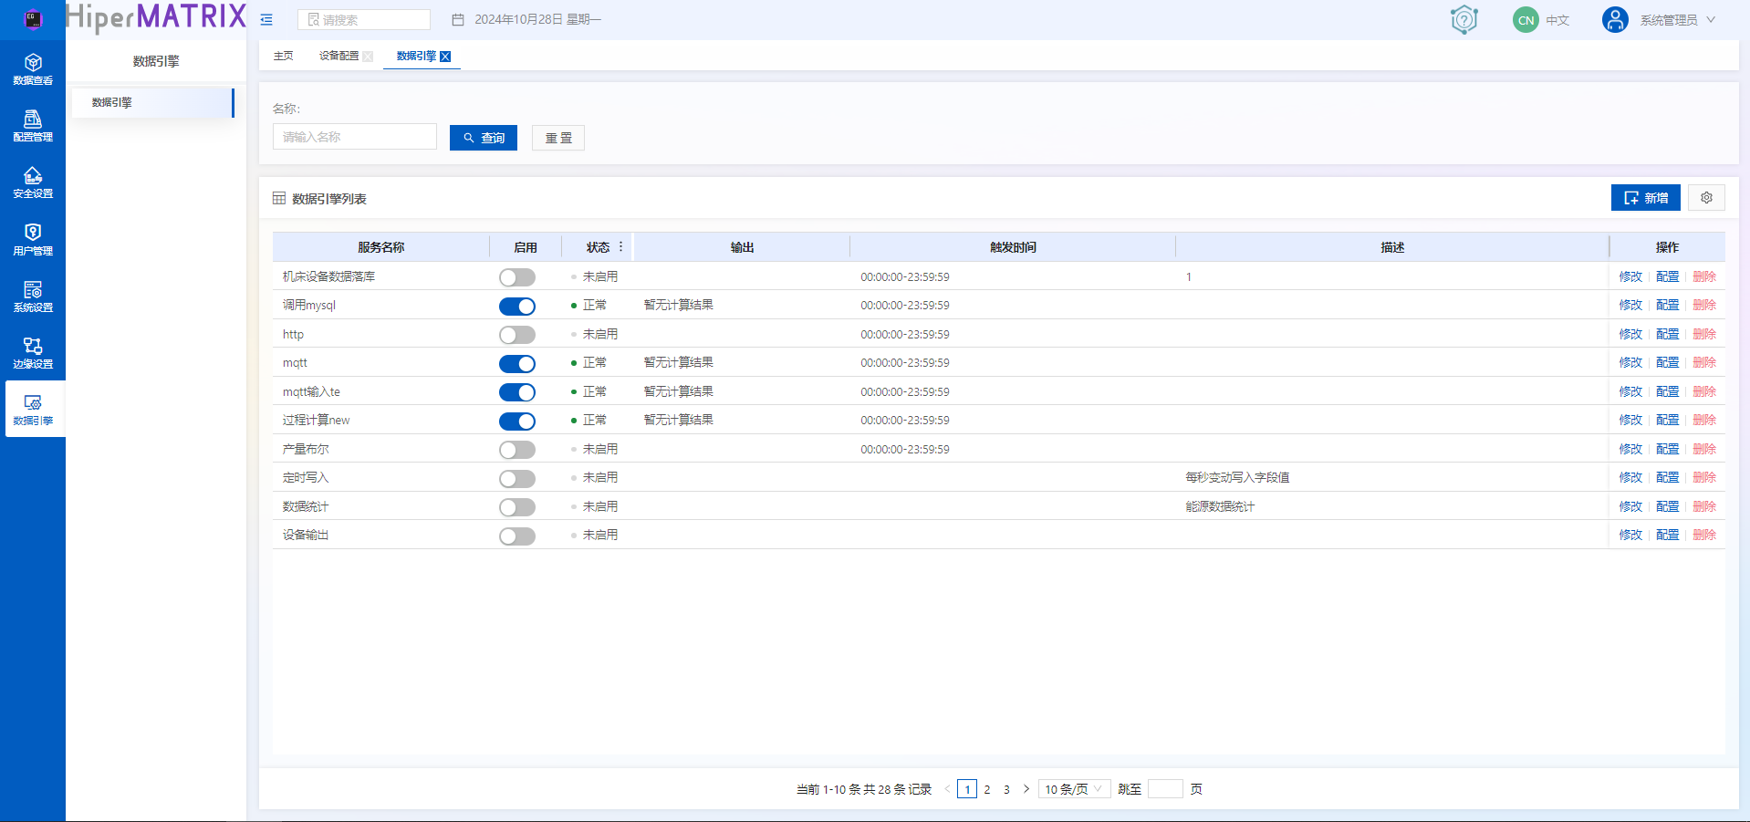This screenshot has height=822, width=1750.
Task: Open 边缘设置 in the left sidebar
Action: [x=33, y=353]
